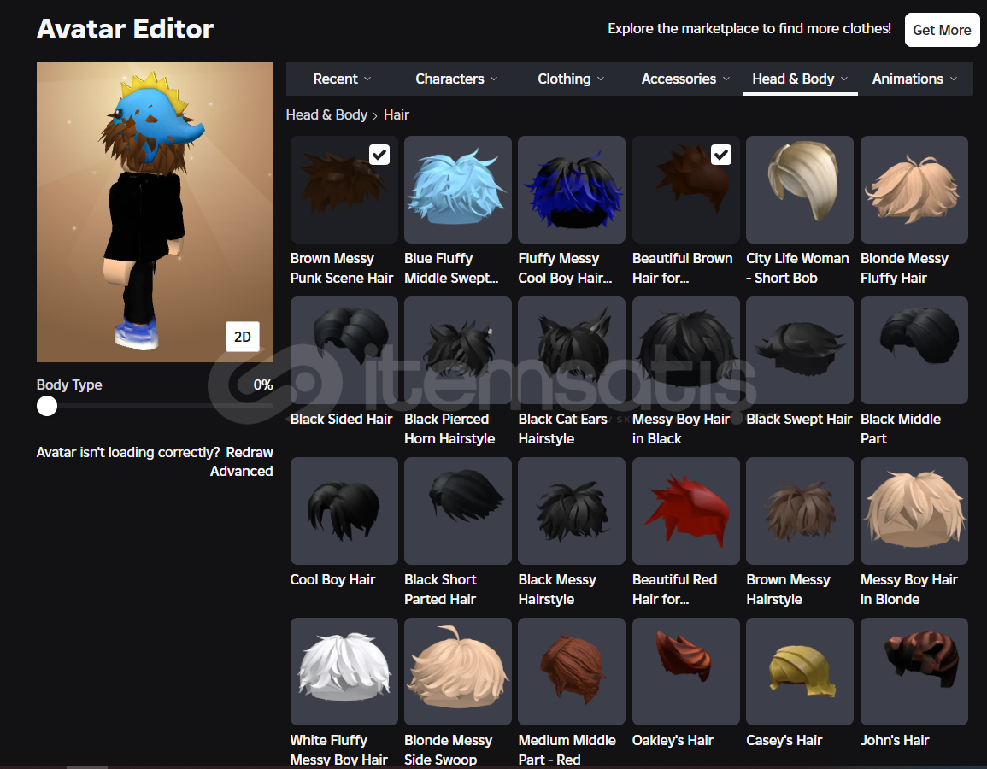Select the Black Messy Hairstyle image
The image size is (987, 769).
(572, 510)
